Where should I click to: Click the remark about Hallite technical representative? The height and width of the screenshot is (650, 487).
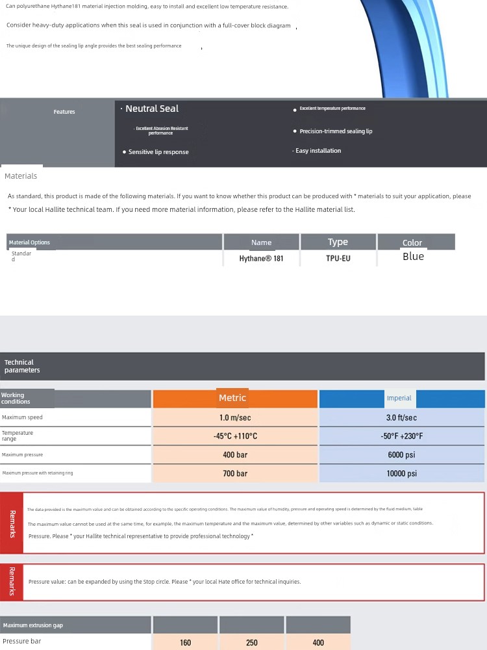141,536
